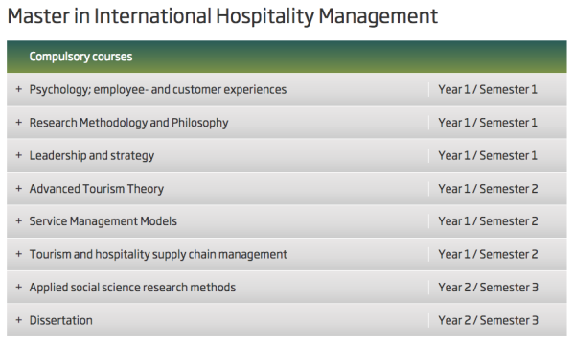
Task: Click plus icon beside Applied social science research
Action: click(x=19, y=287)
